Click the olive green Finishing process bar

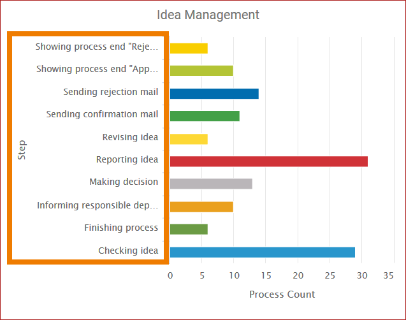click(x=189, y=229)
